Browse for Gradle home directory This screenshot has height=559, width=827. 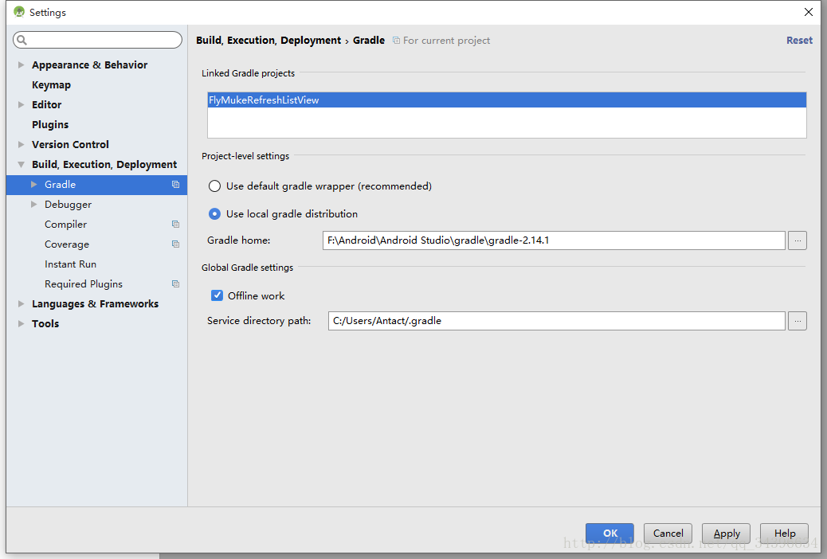(x=798, y=240)
